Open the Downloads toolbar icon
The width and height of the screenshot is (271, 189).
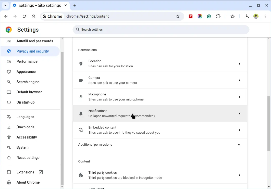coord(247,16)
